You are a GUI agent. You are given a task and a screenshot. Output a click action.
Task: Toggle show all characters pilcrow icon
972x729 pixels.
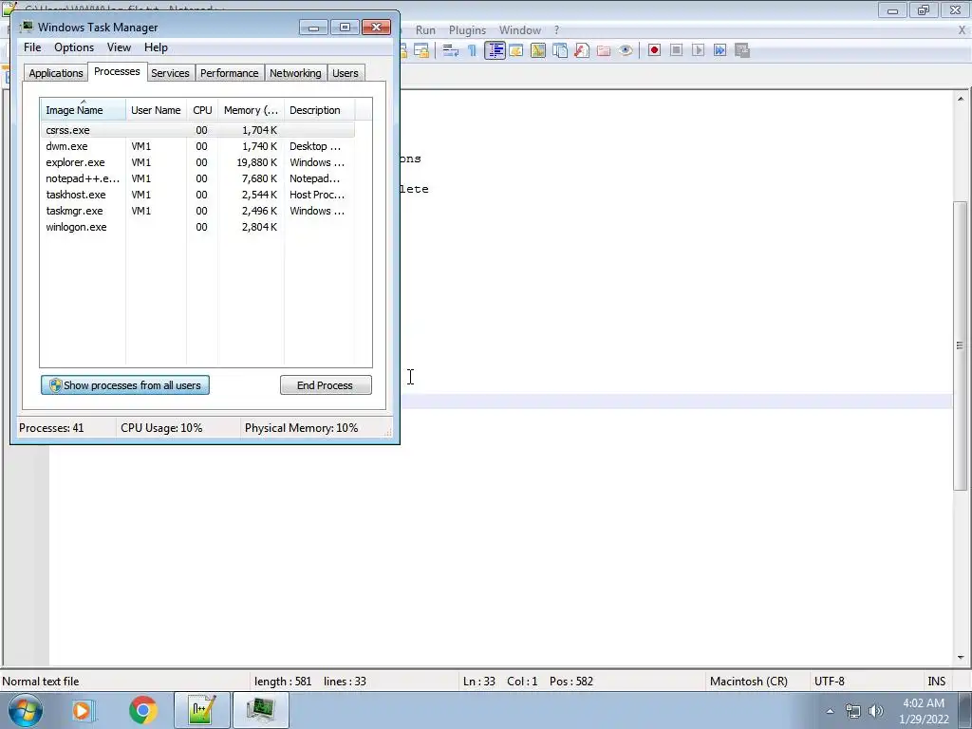click(x=473, y=50)
